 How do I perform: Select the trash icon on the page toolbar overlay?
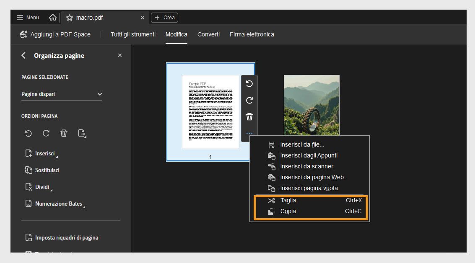249,117
